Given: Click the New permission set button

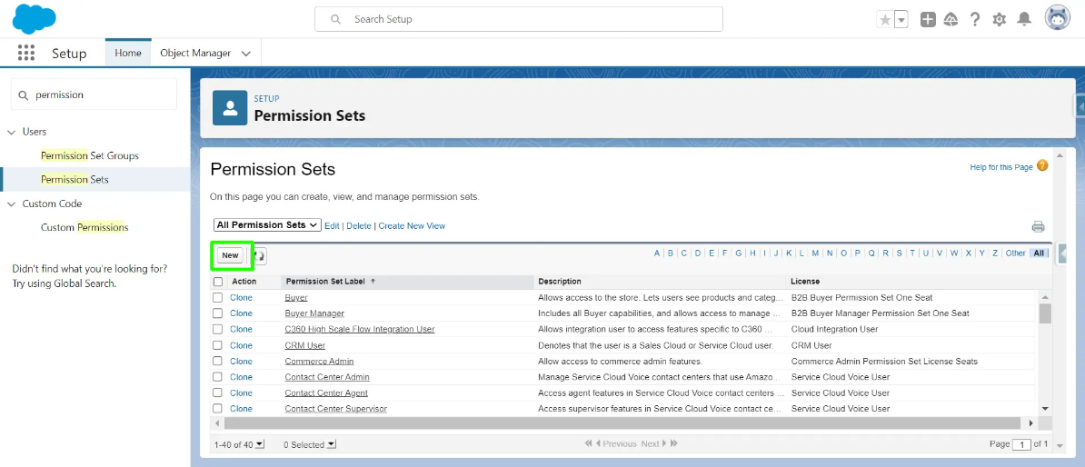Looking at the screenshot, I should tap(231, 255).
